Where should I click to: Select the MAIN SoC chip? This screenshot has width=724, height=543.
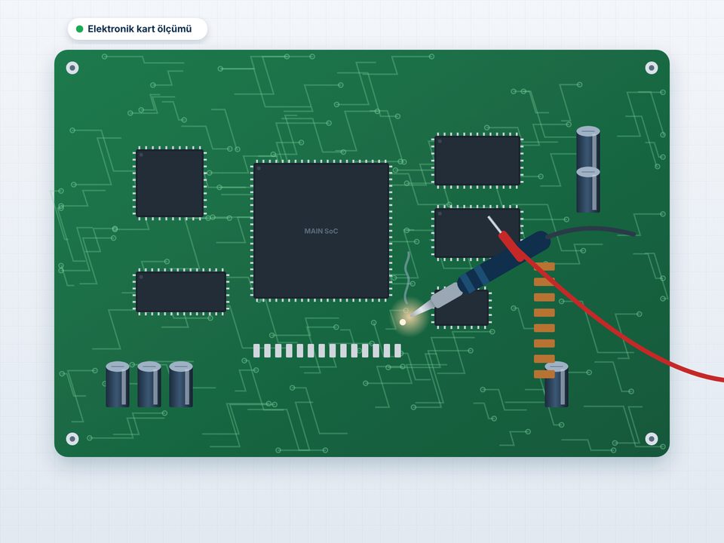pos(321,231)
